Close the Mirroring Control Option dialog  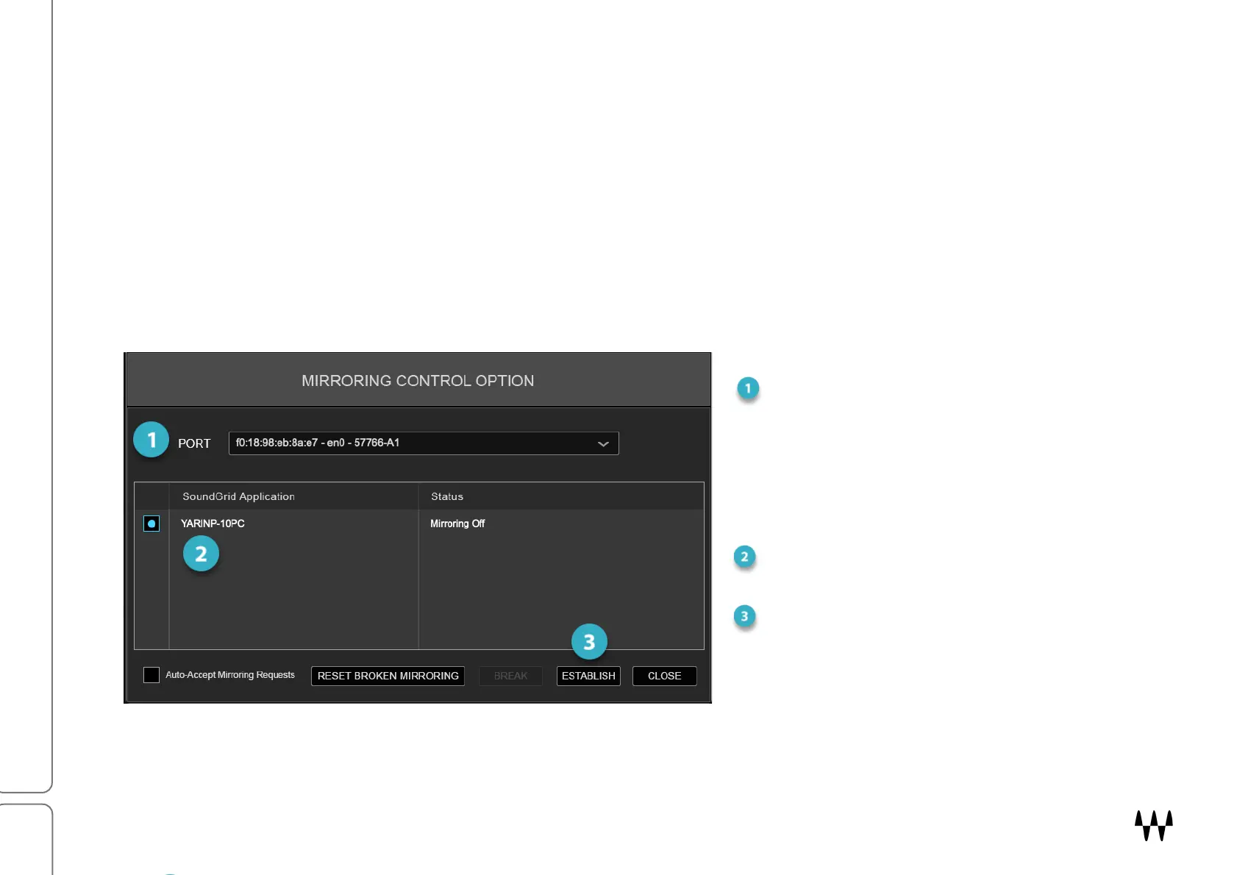[664, 676]
